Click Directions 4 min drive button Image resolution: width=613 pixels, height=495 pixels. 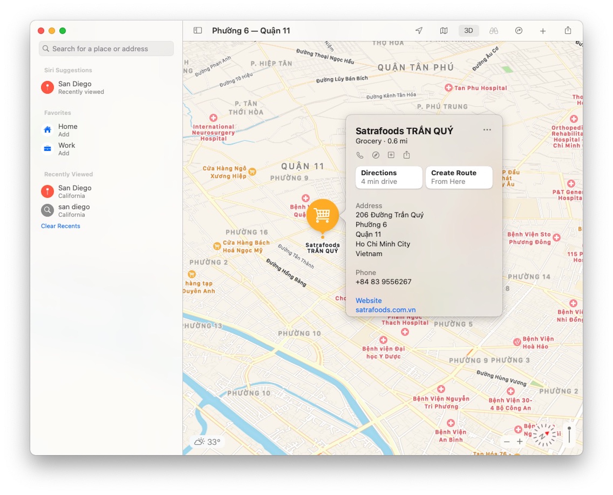pyautogui.click(x=389, y=177)
